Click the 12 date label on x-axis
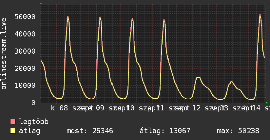The image size is (270, 140). click(x=196, y=108)
